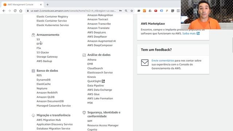Viewport: 233px width, 131px height.
Task: Open AWS DeepRacer
Action: pos(97,37)
